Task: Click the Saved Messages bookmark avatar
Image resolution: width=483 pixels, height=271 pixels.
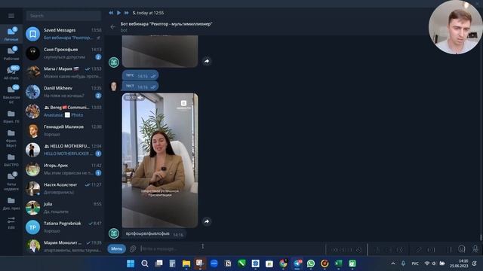Action: pos(32,34)
